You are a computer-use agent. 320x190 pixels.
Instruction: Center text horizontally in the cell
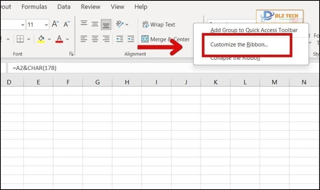click(x=95, y=39)
